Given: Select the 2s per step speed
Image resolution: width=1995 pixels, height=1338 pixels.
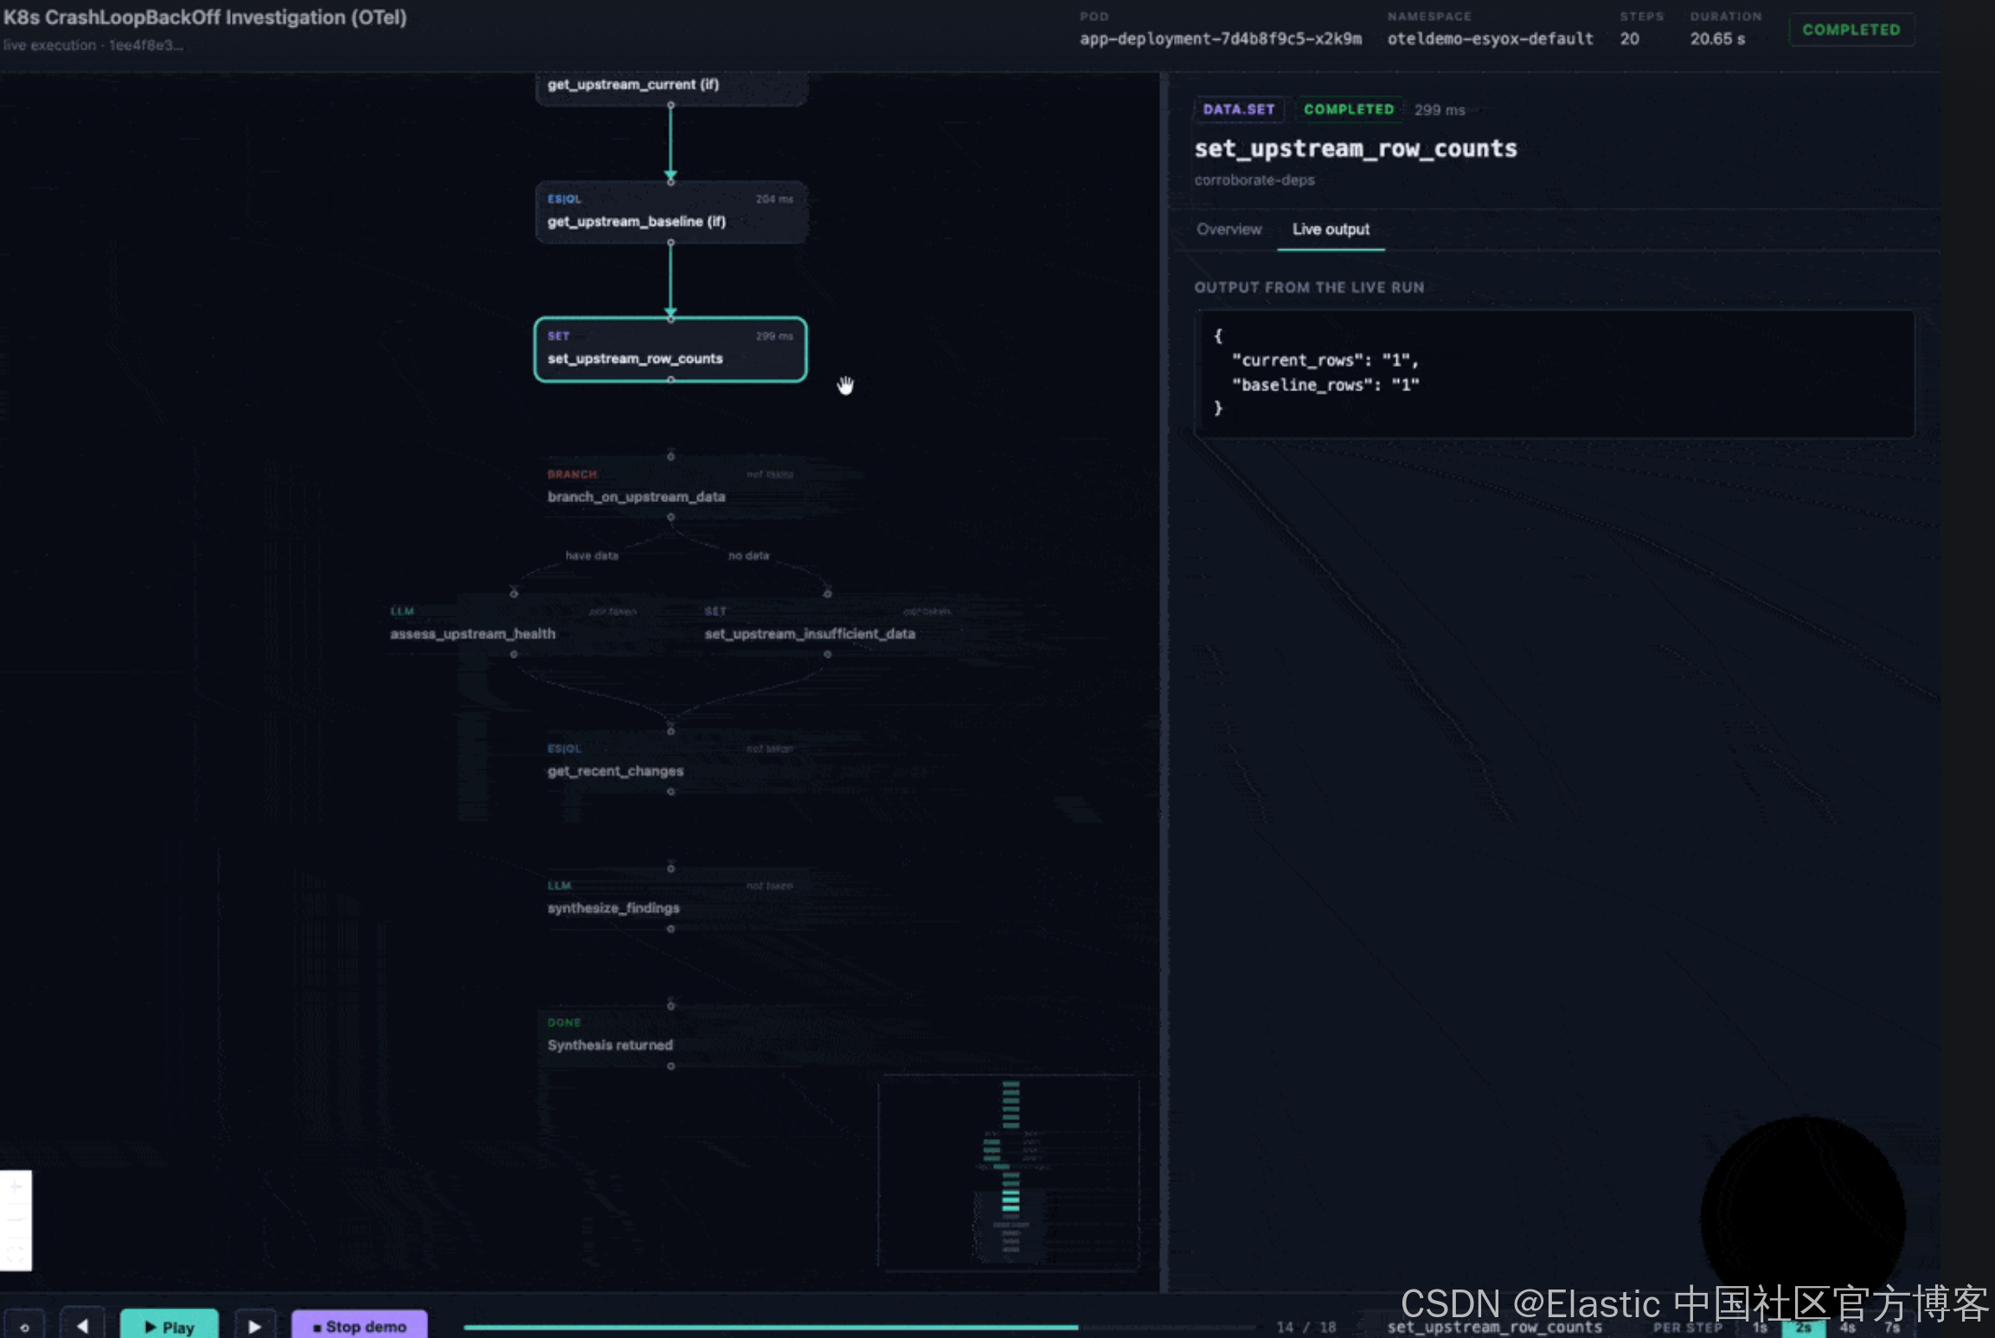Looking at the screenshot, I should (x=1804, y=1328).
